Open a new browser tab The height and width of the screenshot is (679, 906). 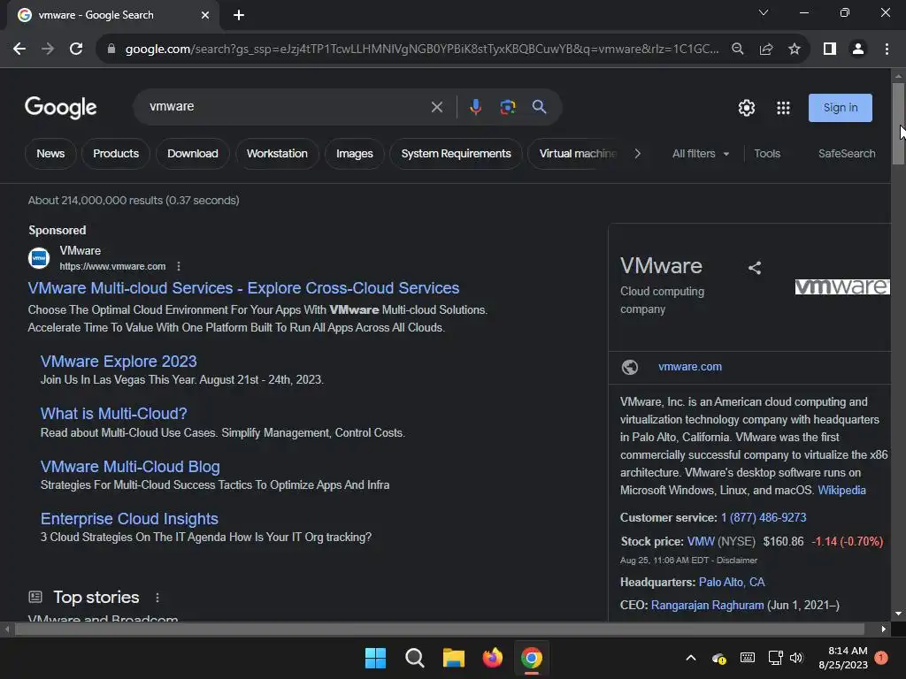click(x=239, y=15)
